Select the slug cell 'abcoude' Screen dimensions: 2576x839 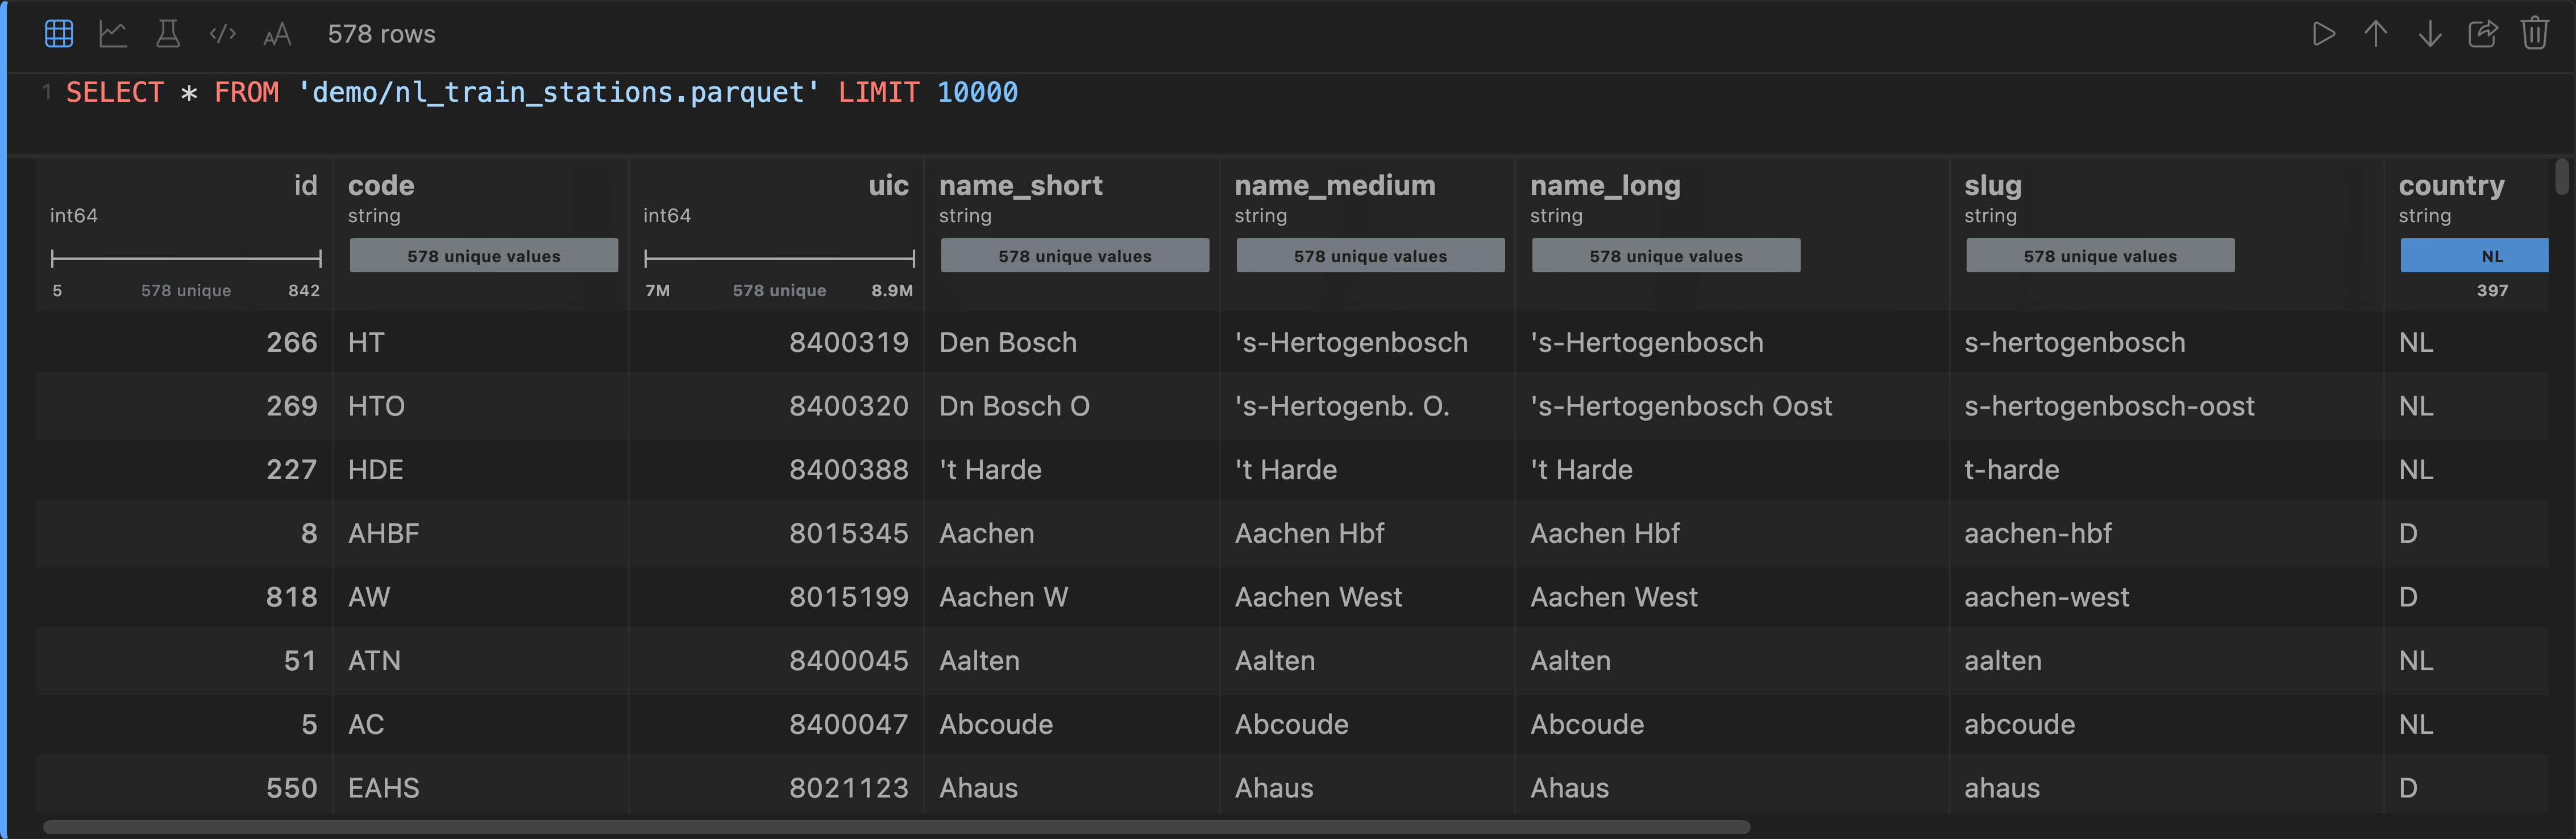[x=2019, y=724]
